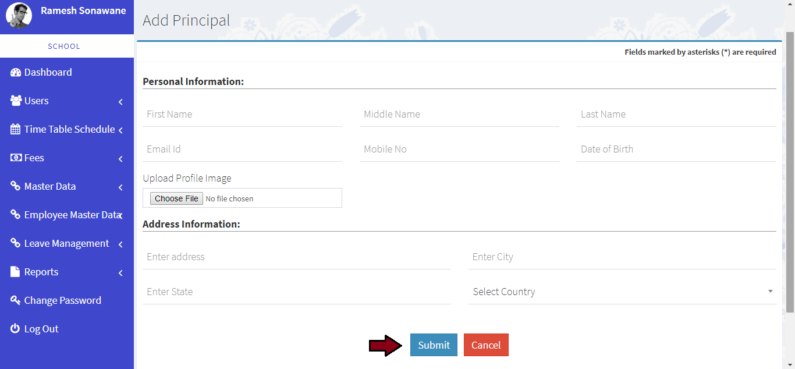Focus the First Name input field
This screenshot has width=795, height=369.
[242, 115]
